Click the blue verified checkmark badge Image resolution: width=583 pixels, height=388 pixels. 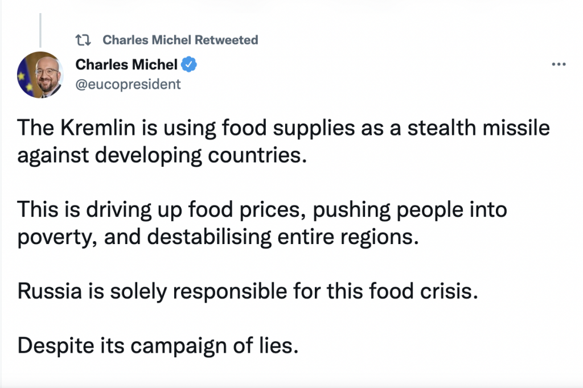pyautogui.click(x=190, y=65)
